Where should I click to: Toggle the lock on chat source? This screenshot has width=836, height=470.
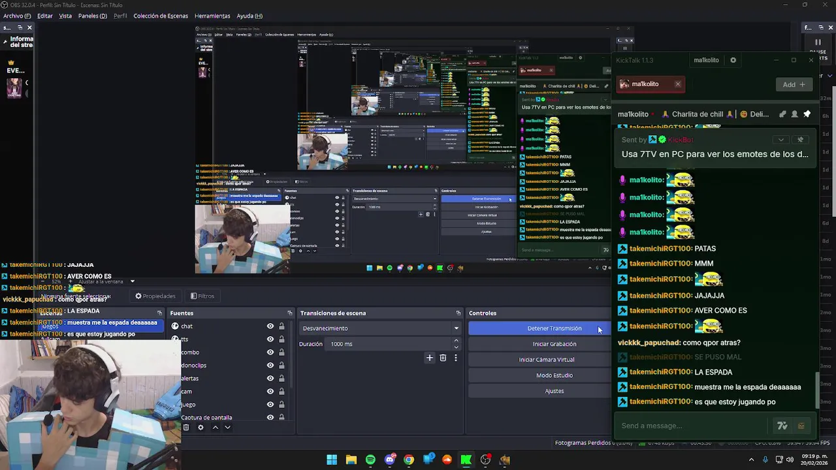[x=281, y=326]
